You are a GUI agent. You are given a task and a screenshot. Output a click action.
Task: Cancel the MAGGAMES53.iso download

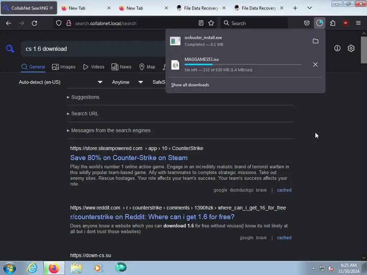[x=315, y=64]
